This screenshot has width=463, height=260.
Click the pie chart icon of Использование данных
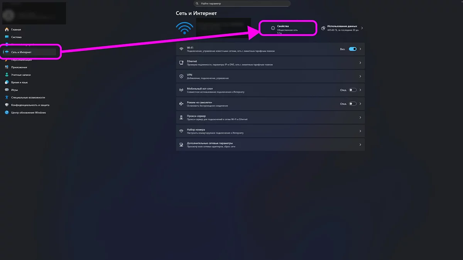click(x=323, y=28)
